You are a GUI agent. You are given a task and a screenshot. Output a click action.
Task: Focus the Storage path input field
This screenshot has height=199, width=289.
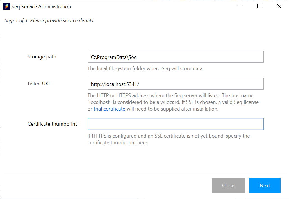tap(176, 57)
